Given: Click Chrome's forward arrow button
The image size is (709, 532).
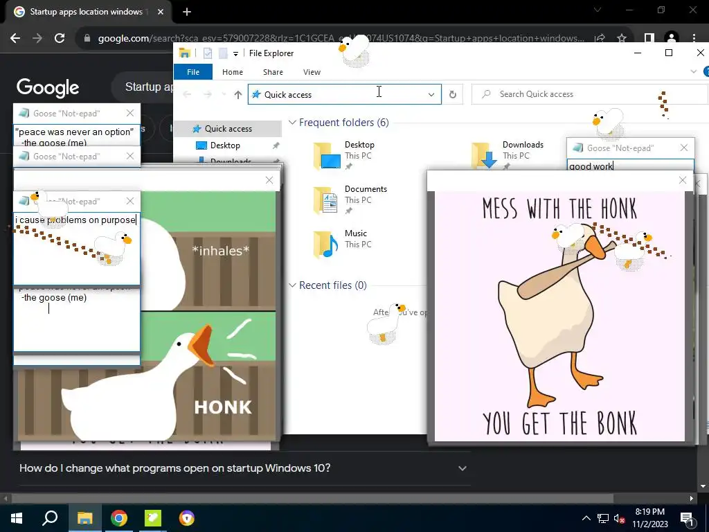Looking at the screenshot, I should point(37,39).
